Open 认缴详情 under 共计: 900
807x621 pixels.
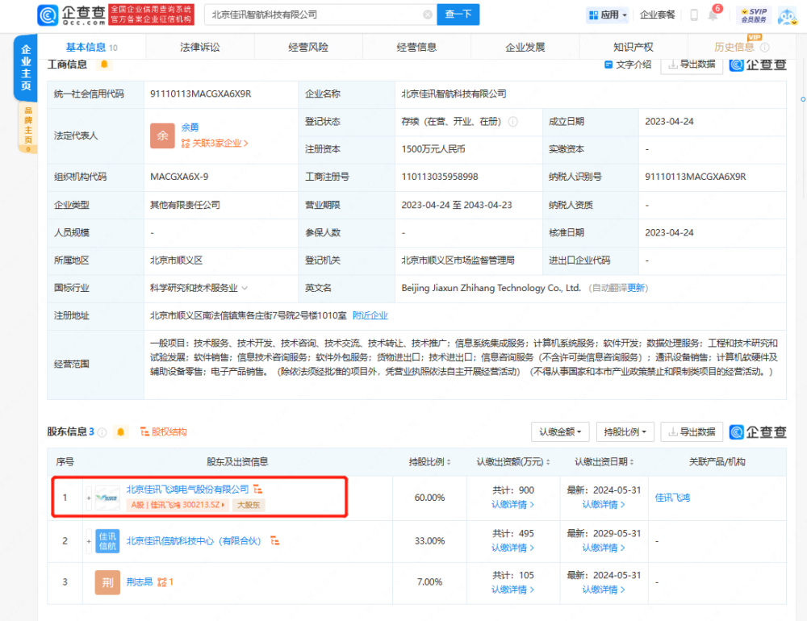click(x=512, y=505)
